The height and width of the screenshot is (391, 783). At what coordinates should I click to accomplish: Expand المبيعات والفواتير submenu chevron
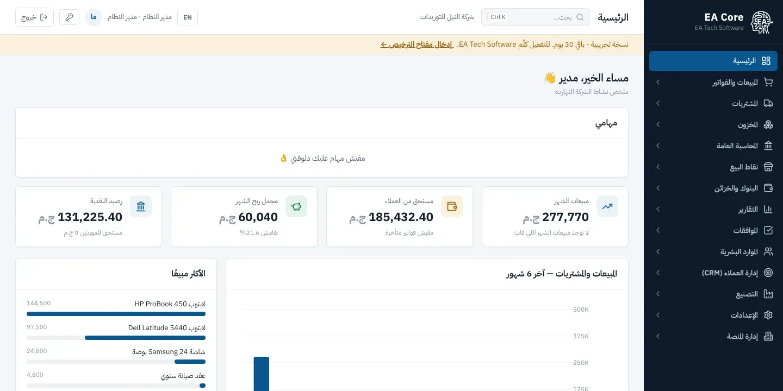(658, 82)
